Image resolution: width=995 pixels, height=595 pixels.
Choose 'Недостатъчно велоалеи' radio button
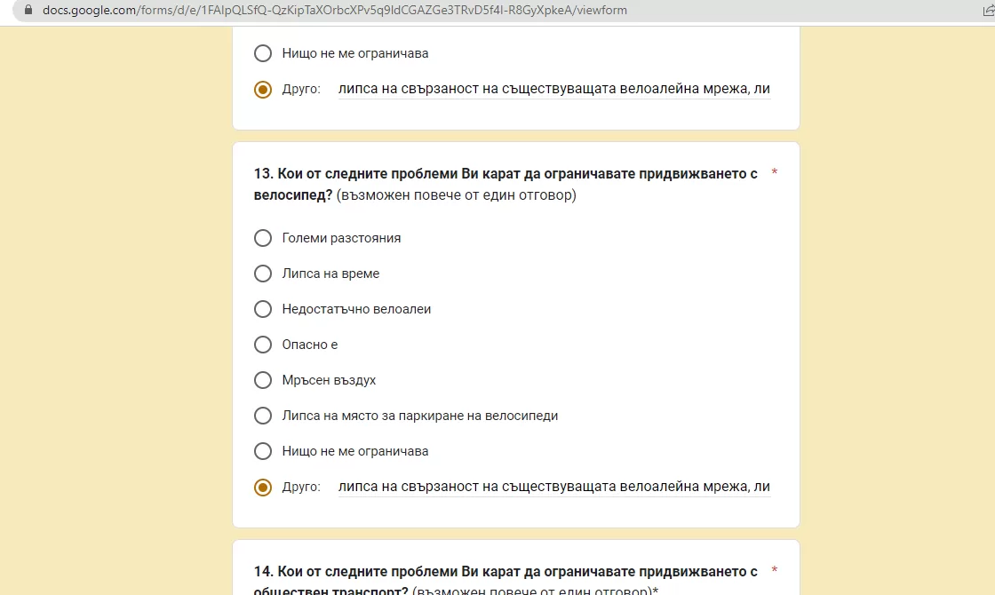(x=263, y=309)
